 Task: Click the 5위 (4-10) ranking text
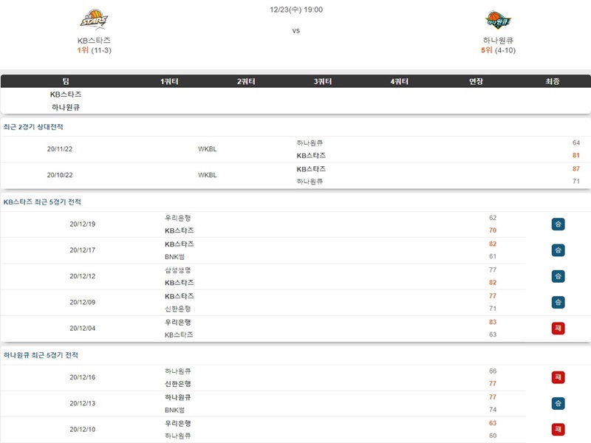[498, 50]
